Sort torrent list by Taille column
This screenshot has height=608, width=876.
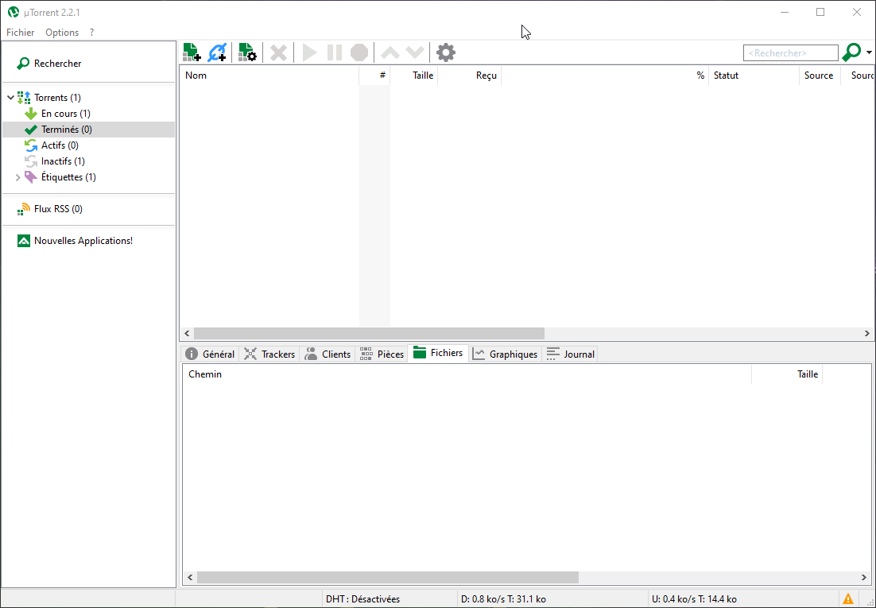[x=414, y=76]
